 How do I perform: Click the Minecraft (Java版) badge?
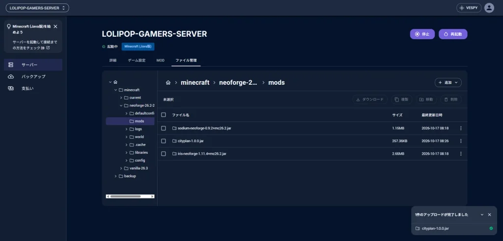tap(138, 47)
